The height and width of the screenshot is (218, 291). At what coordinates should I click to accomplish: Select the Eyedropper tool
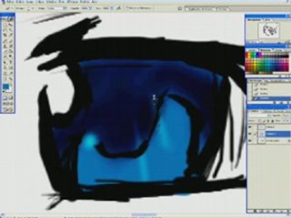pyautogui.click(x=10, y=74)
